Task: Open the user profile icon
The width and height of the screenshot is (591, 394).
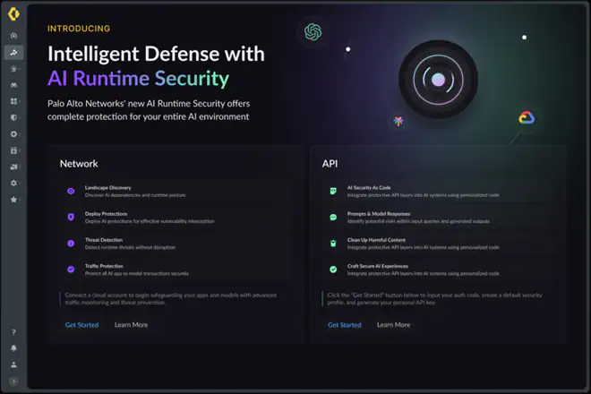Action: click(x=13, y=364)
